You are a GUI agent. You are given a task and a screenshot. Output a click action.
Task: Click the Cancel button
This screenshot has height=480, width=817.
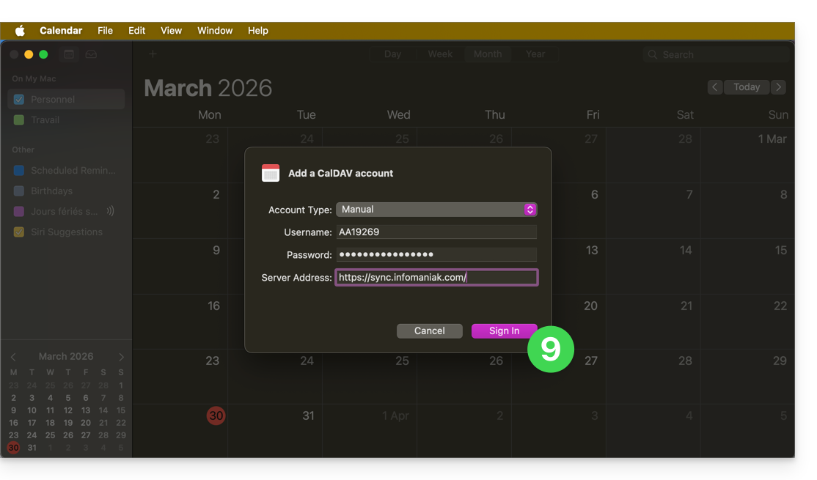coord(429,331)
